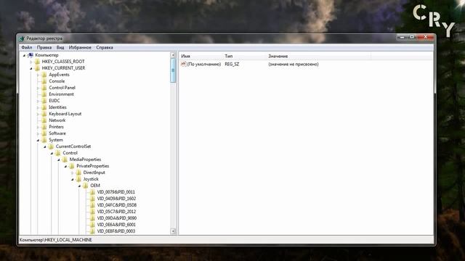
Task: Click the Console folder icon
Action: pyautogui.click(x=44, y=81)
